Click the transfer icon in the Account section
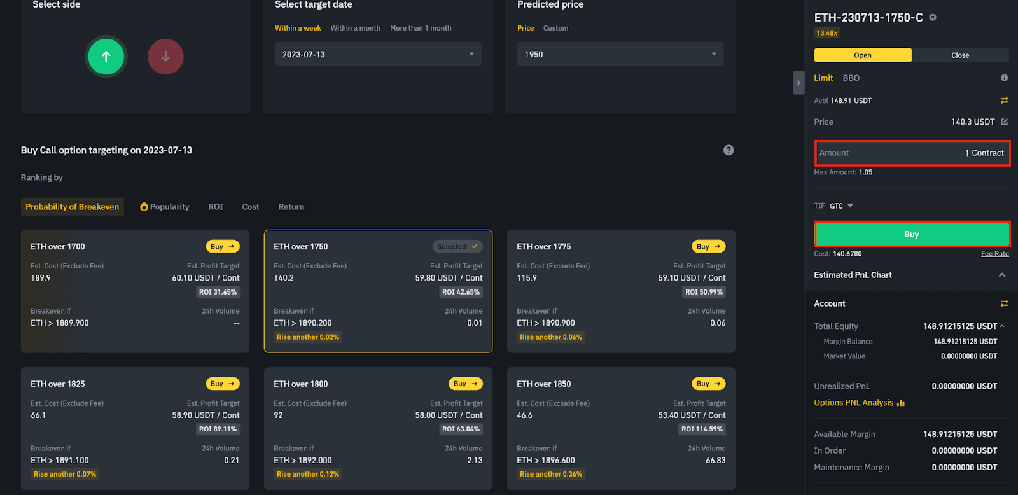Screen dimensions: 1018x495 pyautogui.click(x=1004, y=303)
